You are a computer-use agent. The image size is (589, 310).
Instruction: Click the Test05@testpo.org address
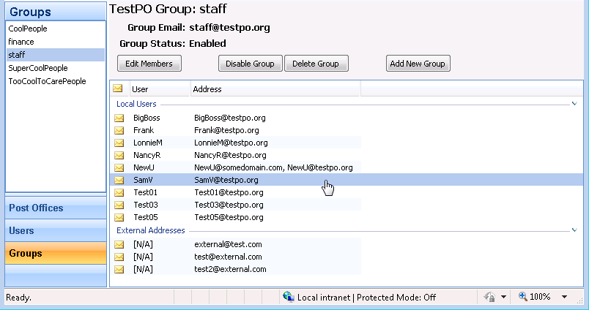tap(229, 217)
